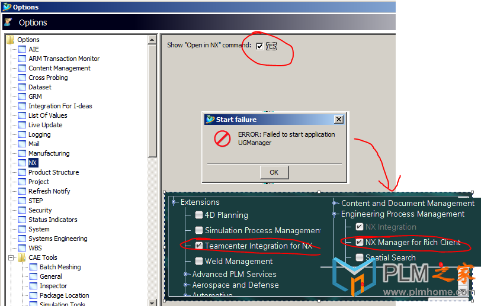The height and width of the screenshot is (306, 481).
Task: Click the Content Management page icon
Action: 22,68
